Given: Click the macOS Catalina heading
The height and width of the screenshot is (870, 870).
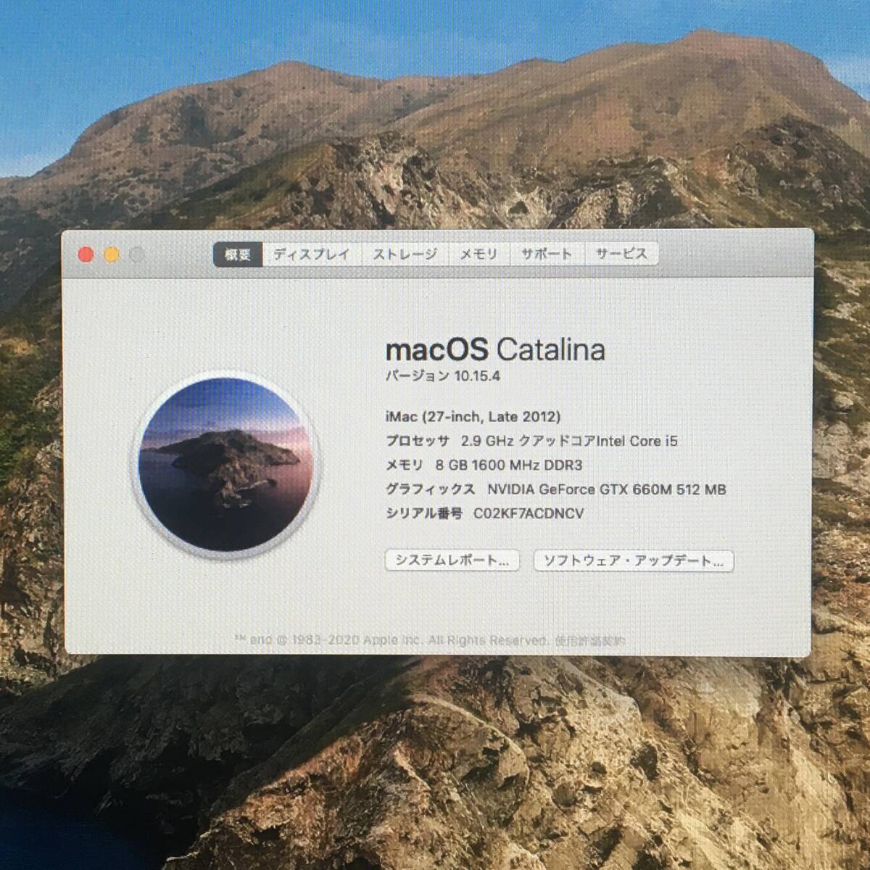Looking at the screenshot, I should [x=495, y=350].
